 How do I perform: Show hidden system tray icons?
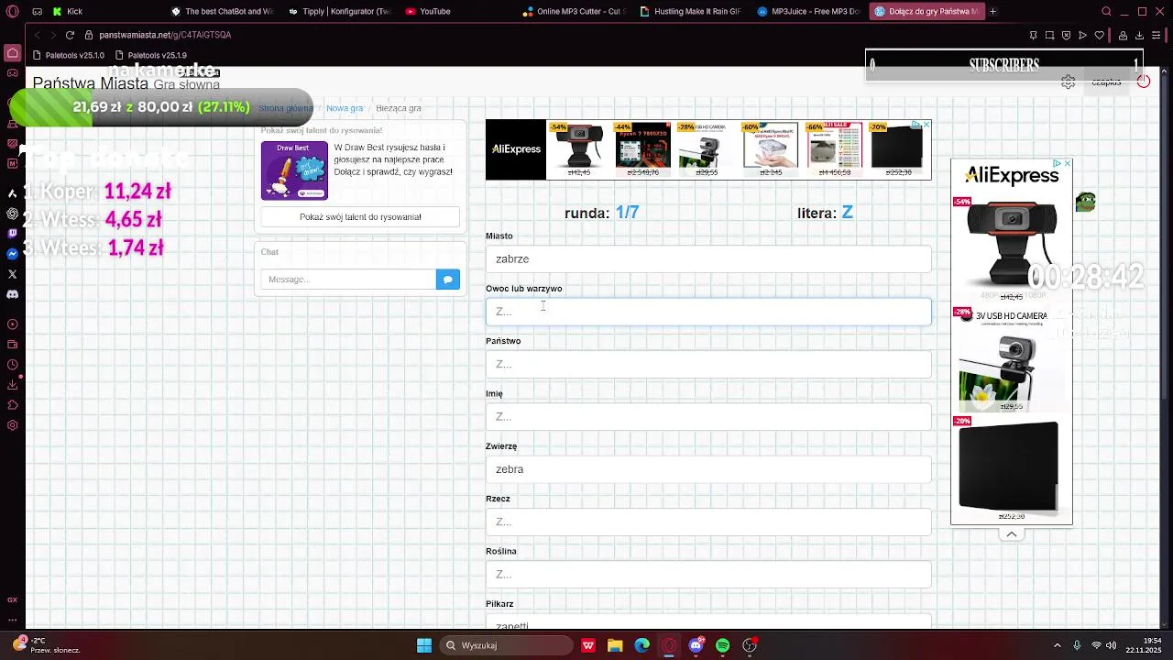point(1057,645)
